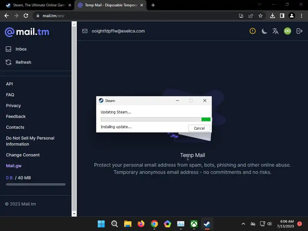Visit the Mail.gw link

[x=14, y=166]
